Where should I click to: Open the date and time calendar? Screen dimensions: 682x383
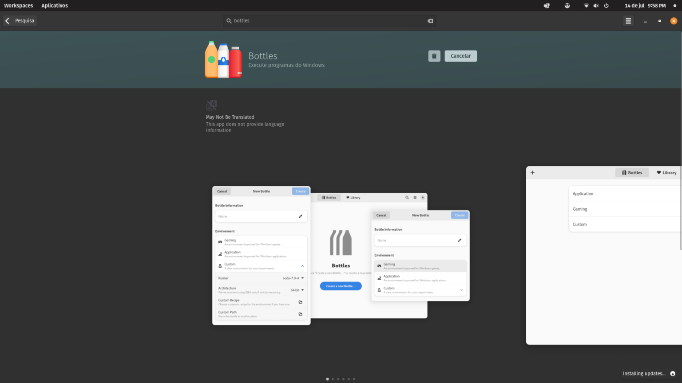click(645, 6)
